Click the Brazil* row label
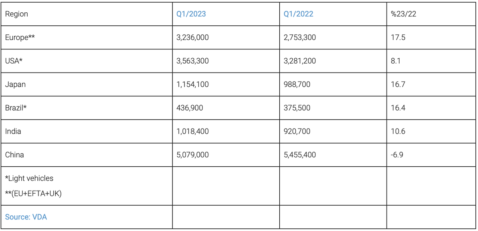This screenshot has height=231, width=478. tap(16, 108)
